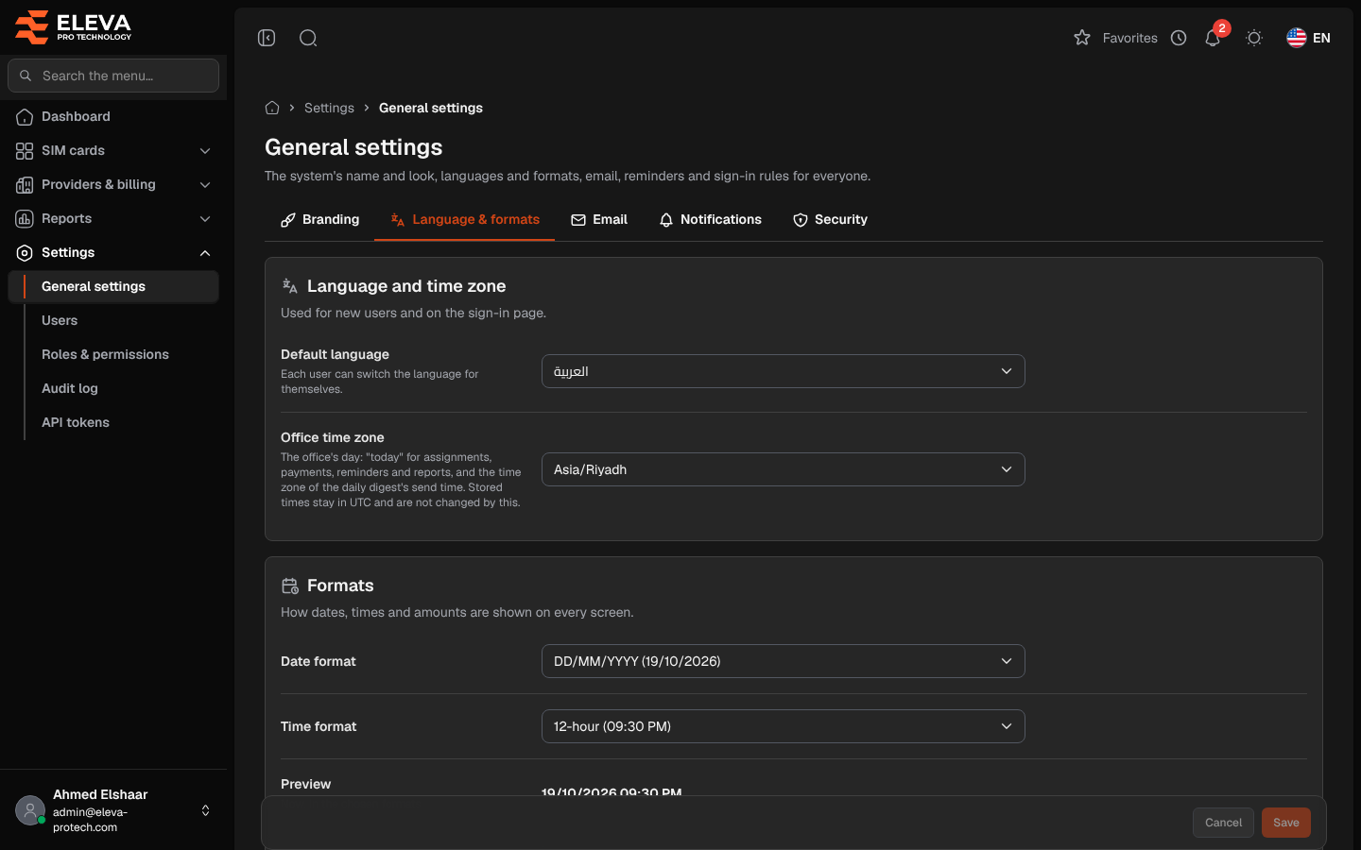Open the Notifications tab

click(710, 219)
